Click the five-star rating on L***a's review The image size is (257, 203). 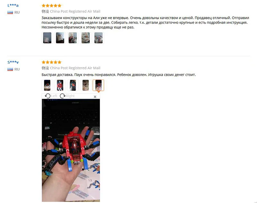click(51, 6)
